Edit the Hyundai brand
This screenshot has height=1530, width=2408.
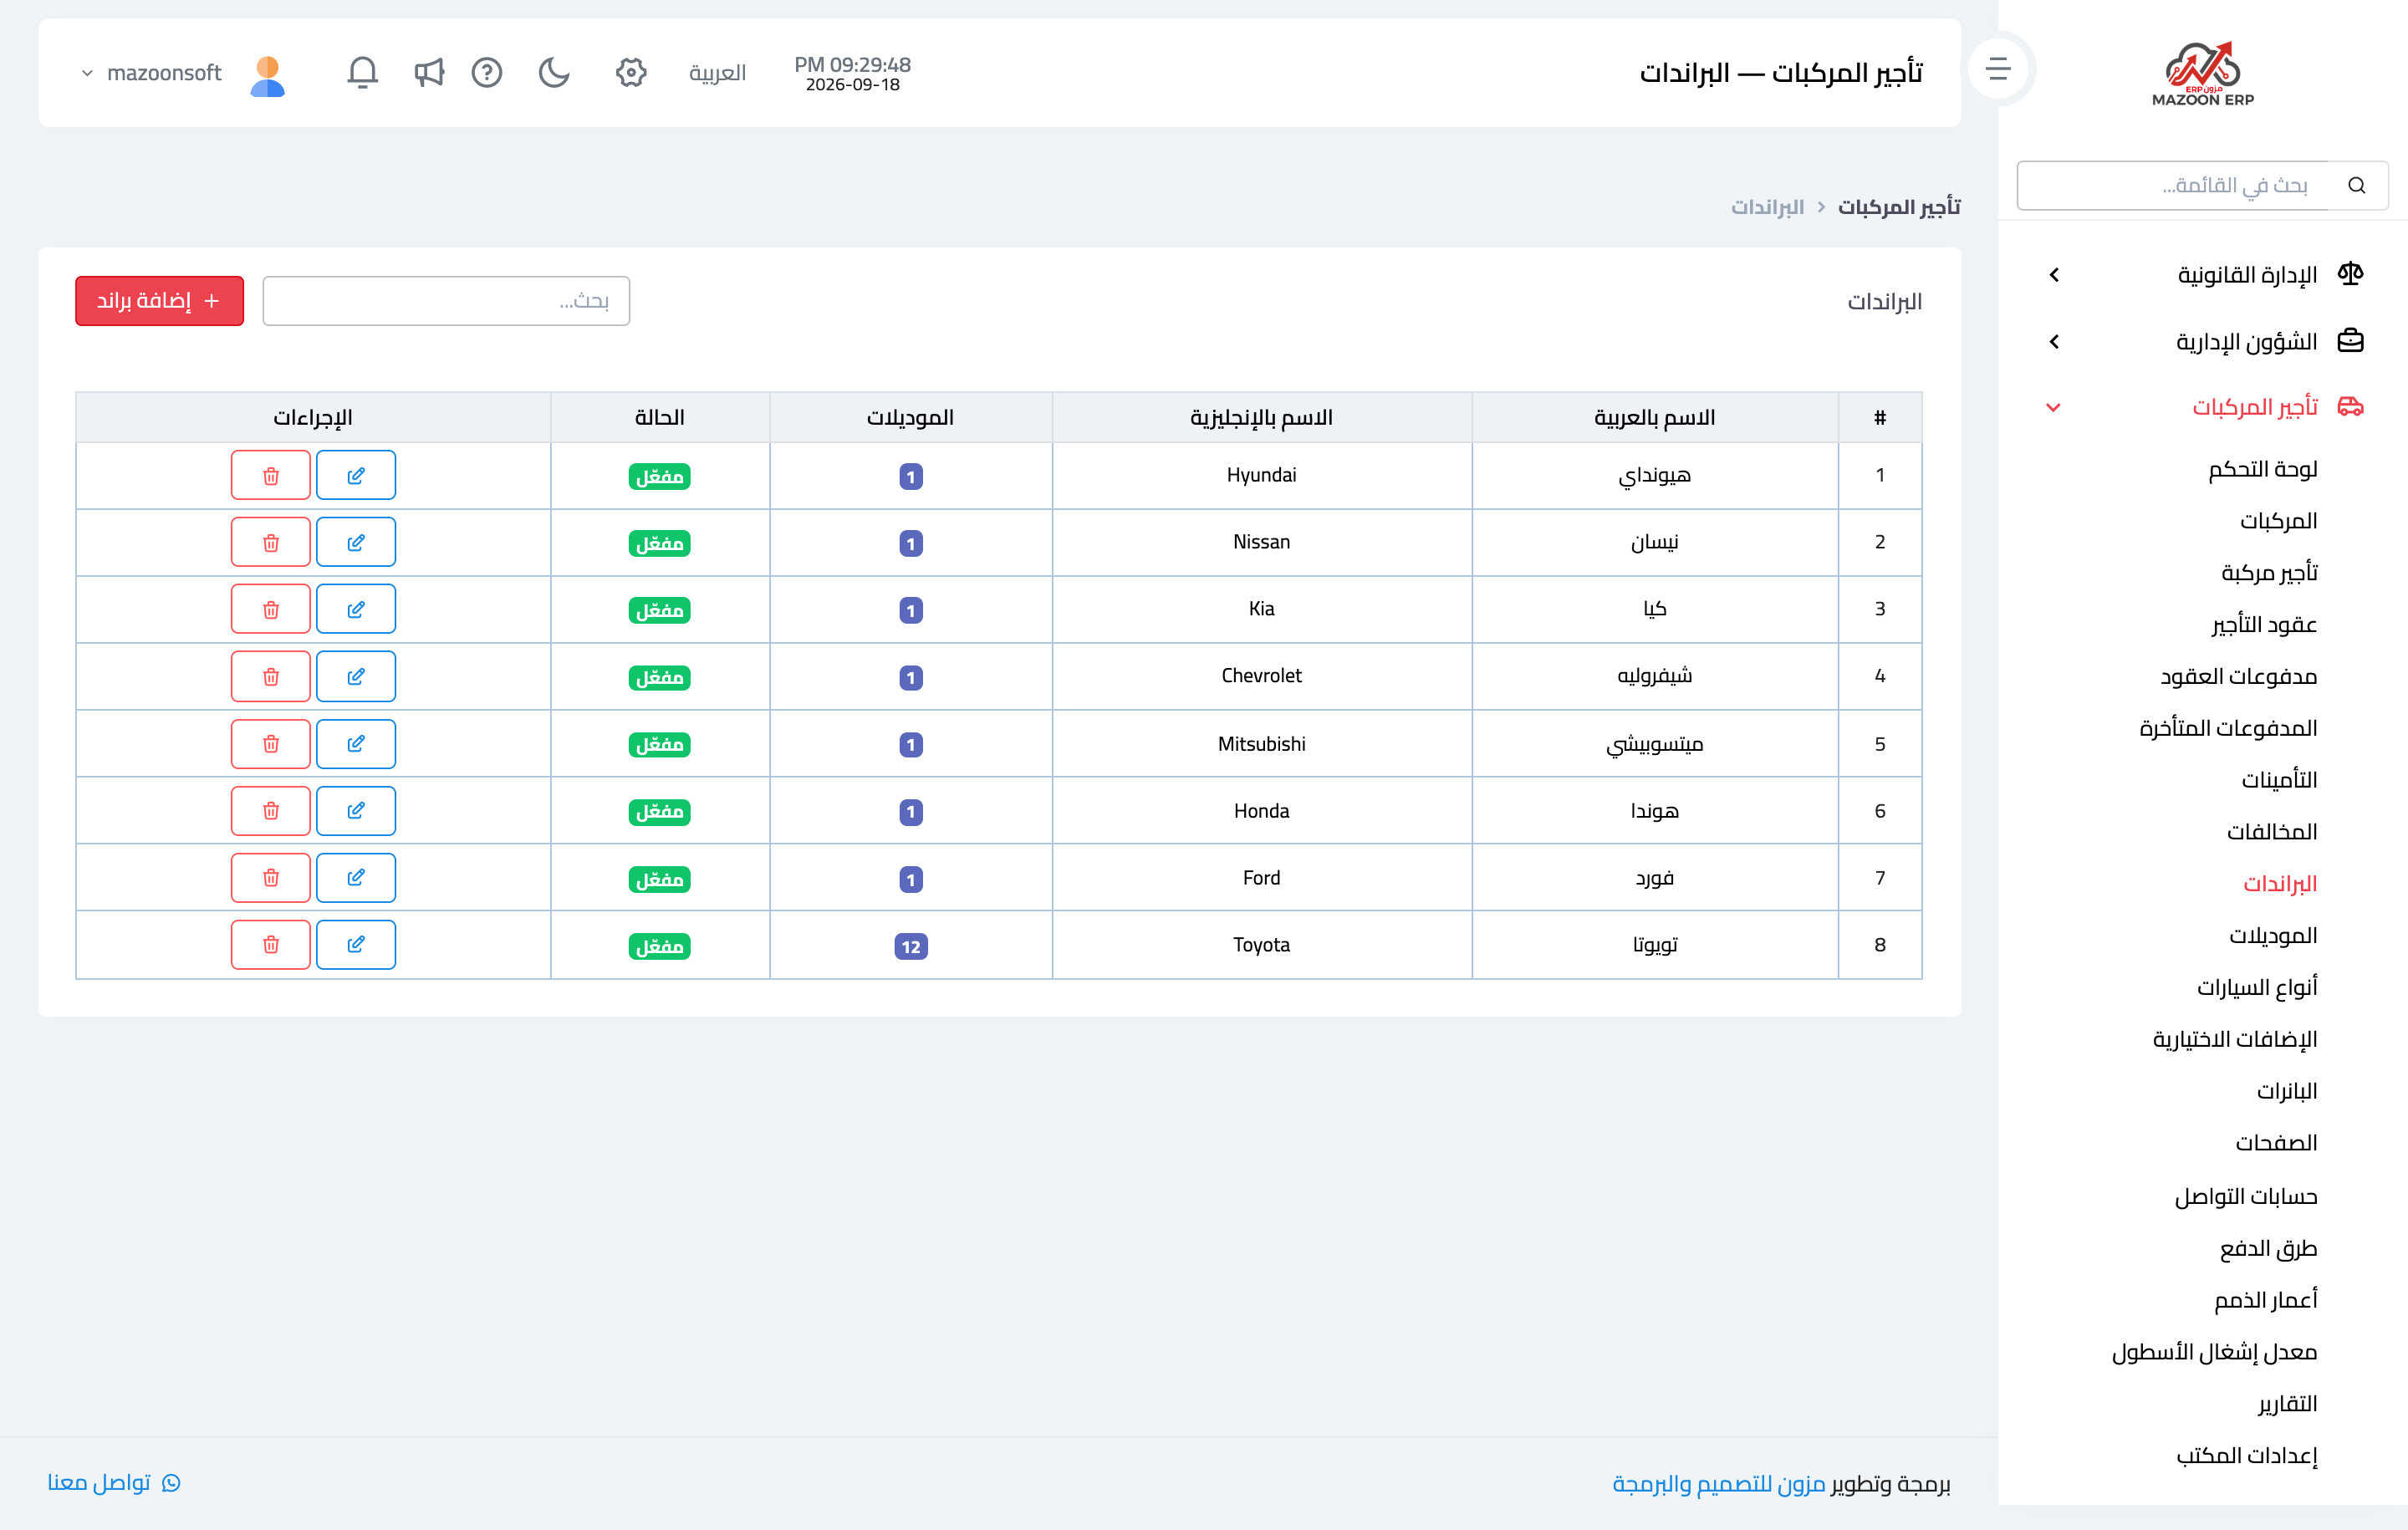356,475
